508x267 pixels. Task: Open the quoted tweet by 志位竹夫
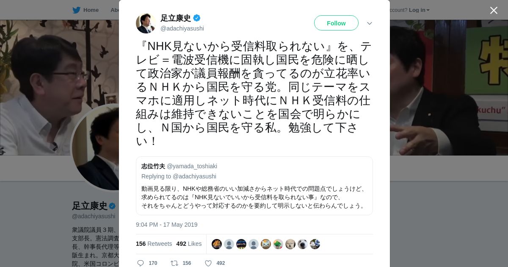point(254,186)
